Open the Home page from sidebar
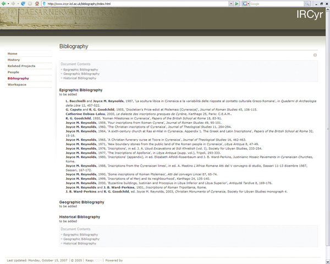 (x=13, y=53)
